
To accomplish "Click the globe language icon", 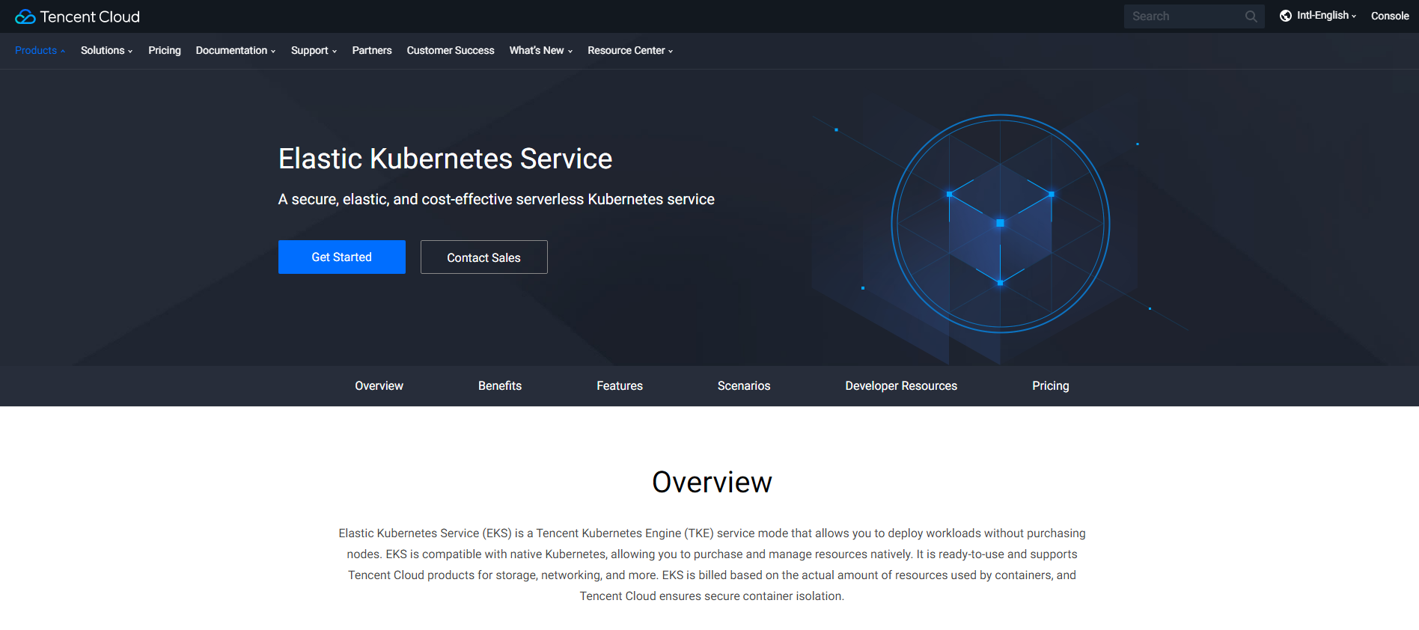I will pyautogui.click(x=1286, y=16).
